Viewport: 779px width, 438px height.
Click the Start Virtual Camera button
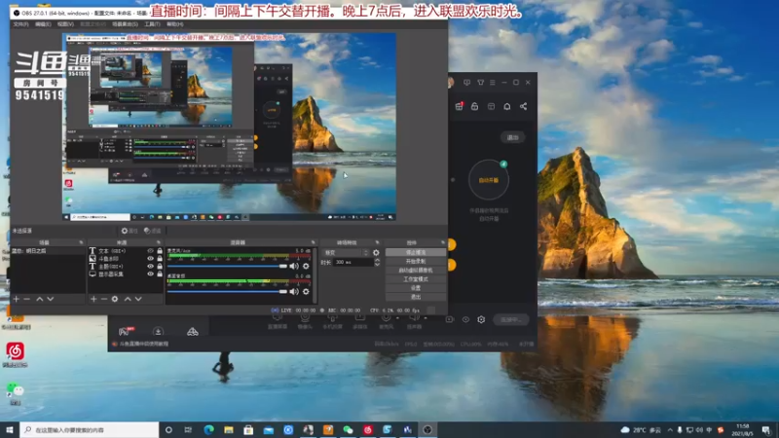416,271
